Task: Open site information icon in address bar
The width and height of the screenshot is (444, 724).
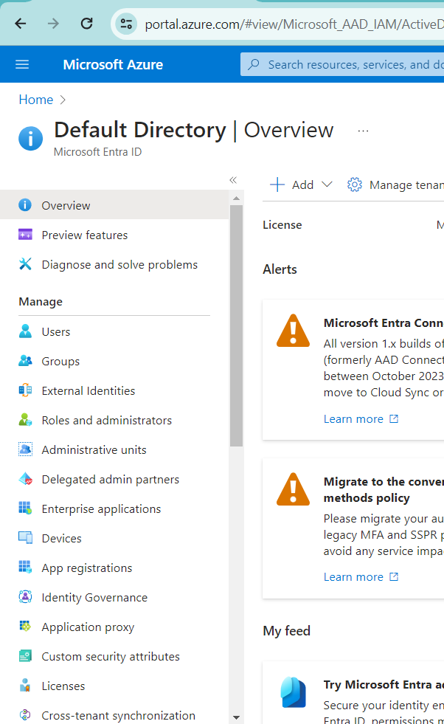Action: point(126,24)
